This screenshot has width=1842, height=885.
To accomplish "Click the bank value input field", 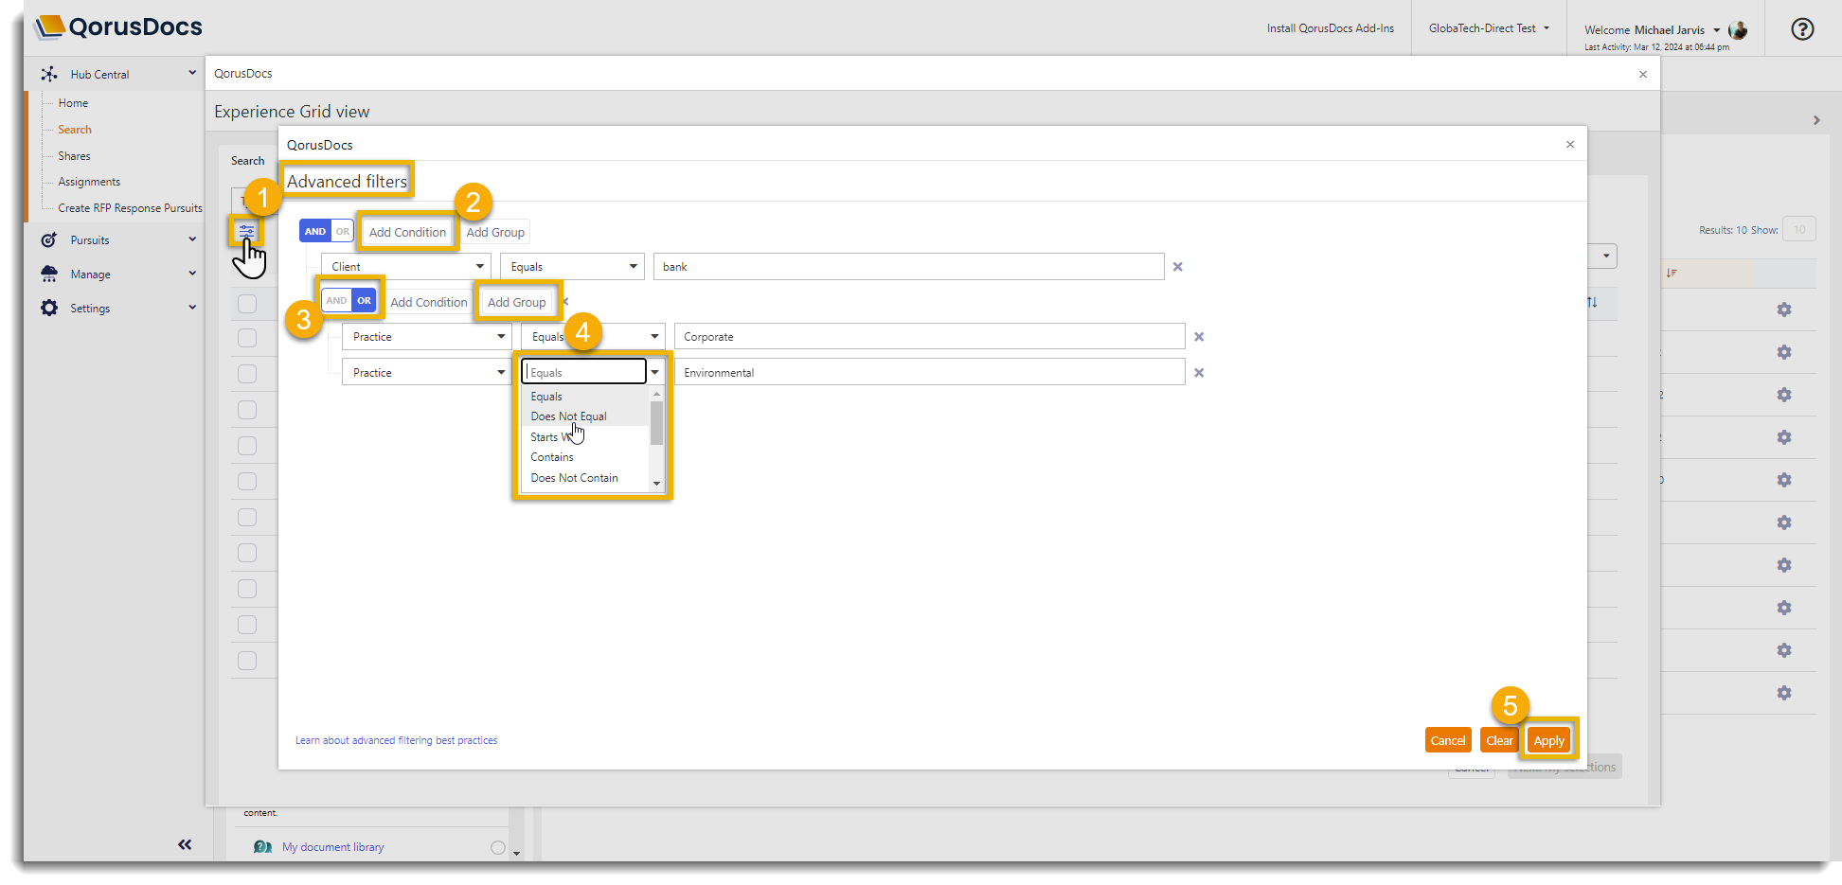I will click(908, 267).
